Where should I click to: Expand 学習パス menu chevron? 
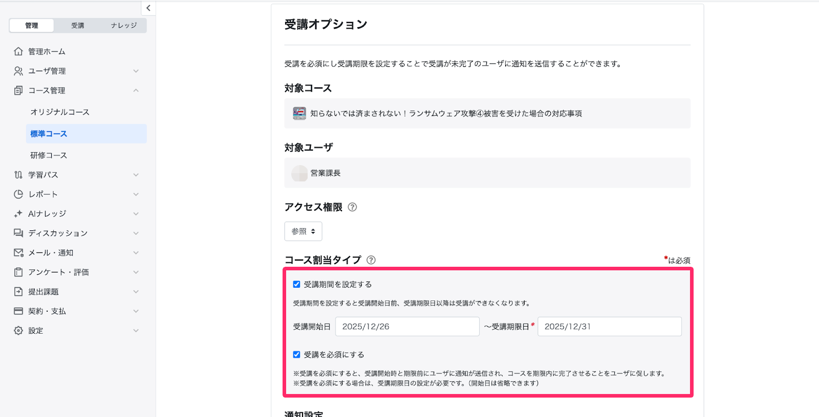coord(136,175)
